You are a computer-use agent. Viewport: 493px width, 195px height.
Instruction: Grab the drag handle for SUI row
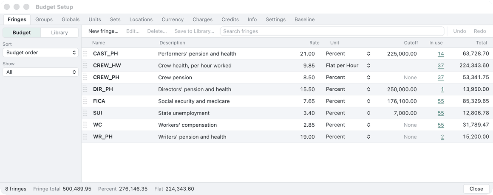coord(85,113)
